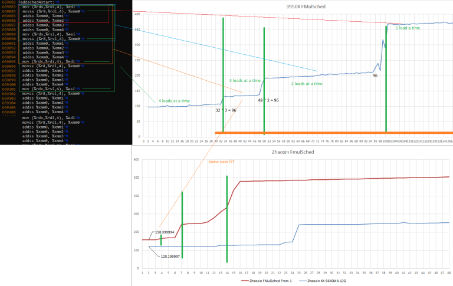Select the 3950X FMulSched chart title
The width and height of the screenshot is (453, 286).
pyautogui.click(x=306, y=6)
